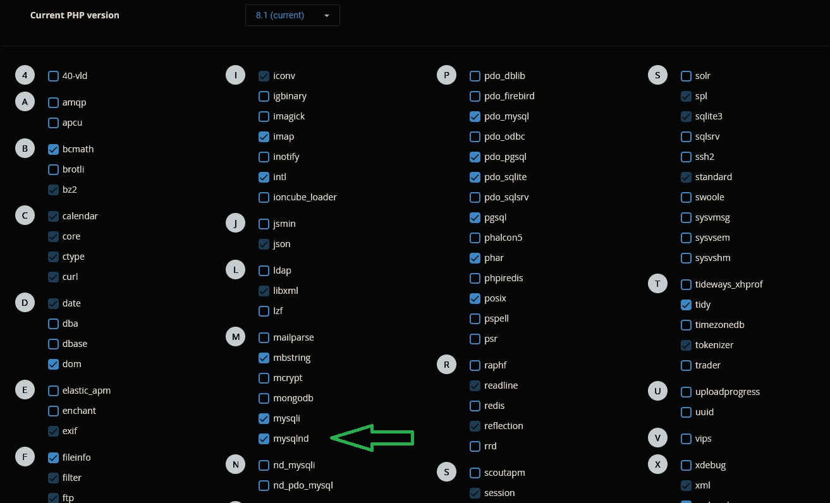Click the apcu extension label text
This screenshot has width=830, height=503.
tap(72, 123)
